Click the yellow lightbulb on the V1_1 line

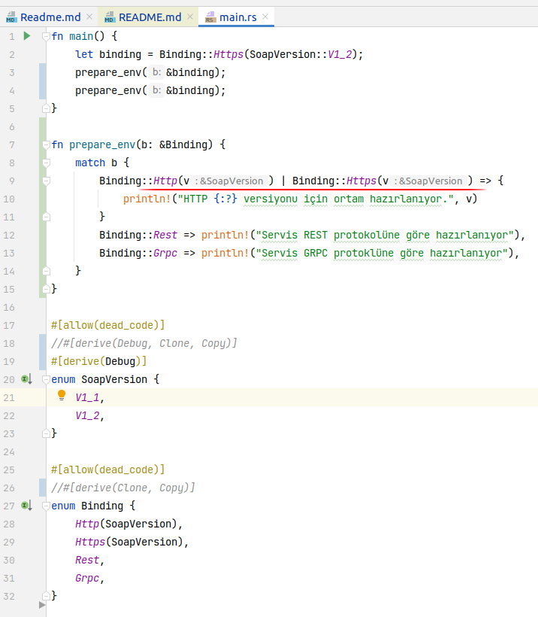coord(62,397)
